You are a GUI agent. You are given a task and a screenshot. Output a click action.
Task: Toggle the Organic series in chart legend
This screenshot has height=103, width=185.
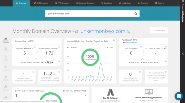72,47
